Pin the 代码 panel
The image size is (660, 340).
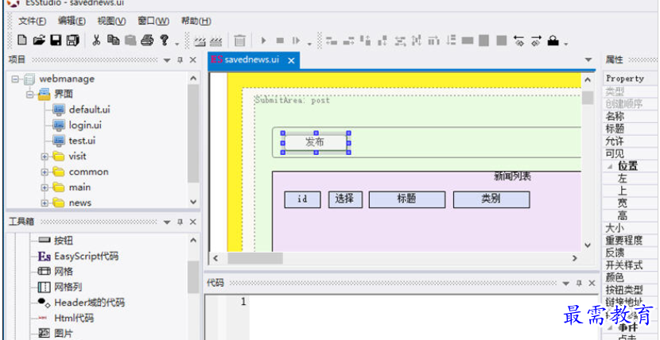(x=579, y=284)
